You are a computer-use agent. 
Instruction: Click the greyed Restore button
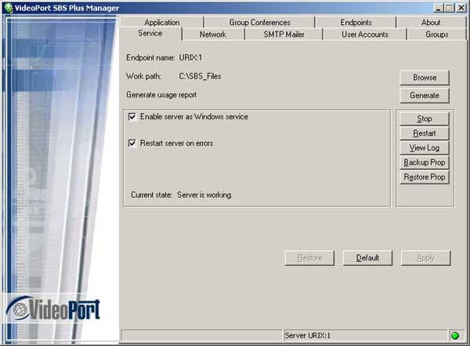click(309, 258)
